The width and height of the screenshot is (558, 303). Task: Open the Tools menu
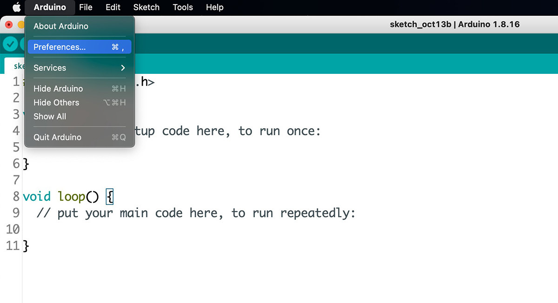tap(183, 7)
